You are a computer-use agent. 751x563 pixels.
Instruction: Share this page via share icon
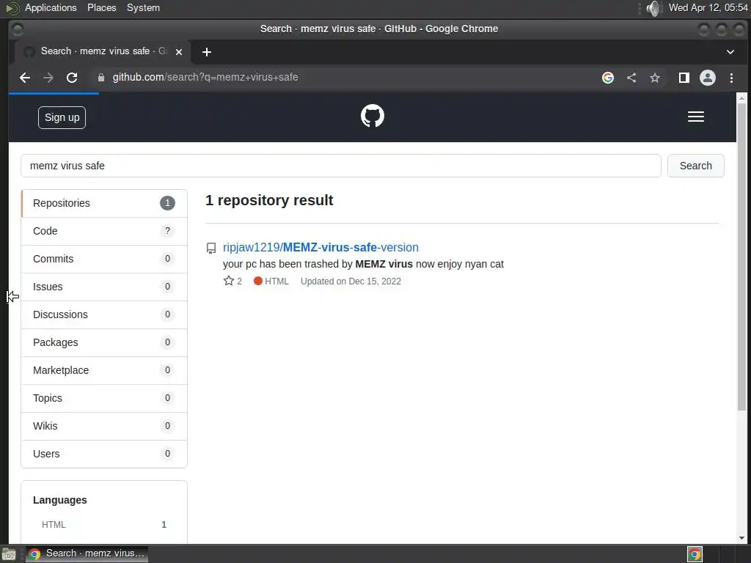[x=631, y=78]
